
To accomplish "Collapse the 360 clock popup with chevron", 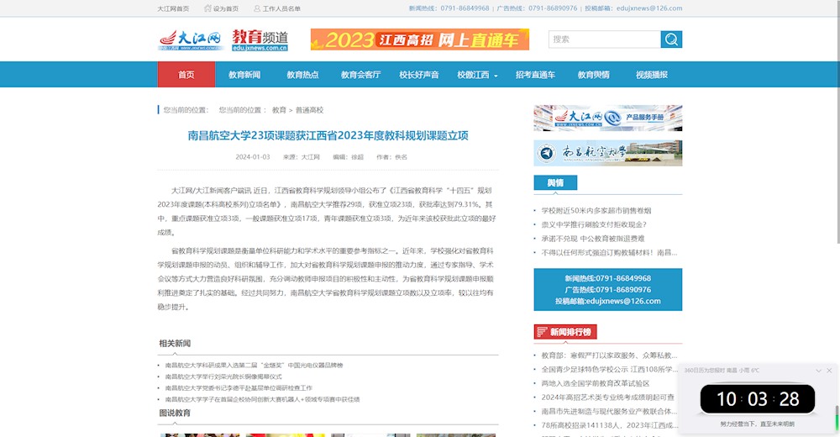I will pos(819,371).
